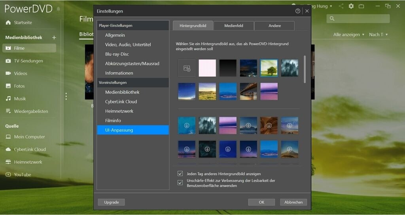
Task: Click the notification bell next to PowerDVD
Action: (x=59, y=9)
